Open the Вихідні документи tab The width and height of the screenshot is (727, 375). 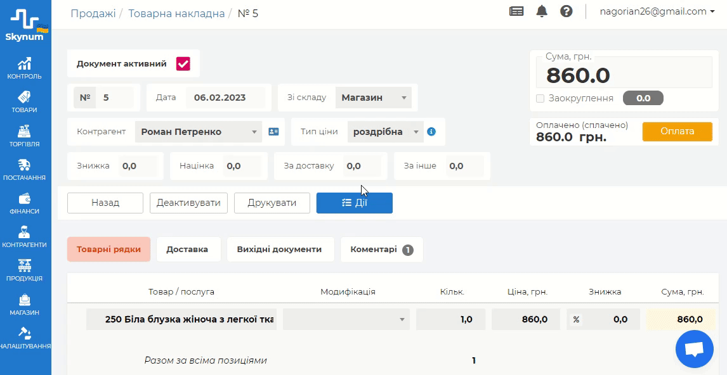click(x=280, y=249)
